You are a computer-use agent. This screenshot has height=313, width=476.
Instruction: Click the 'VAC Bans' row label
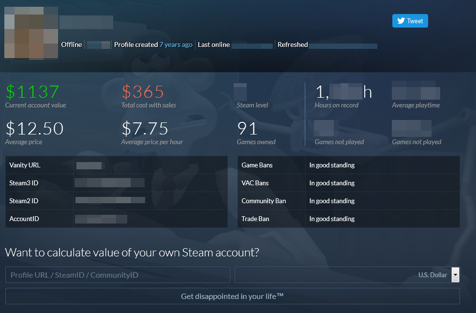point(255,183)
